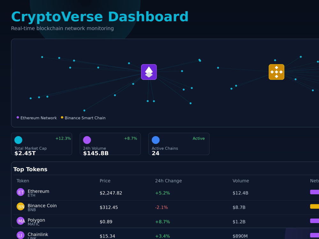Click the 24h Change column header

point(168,181)
